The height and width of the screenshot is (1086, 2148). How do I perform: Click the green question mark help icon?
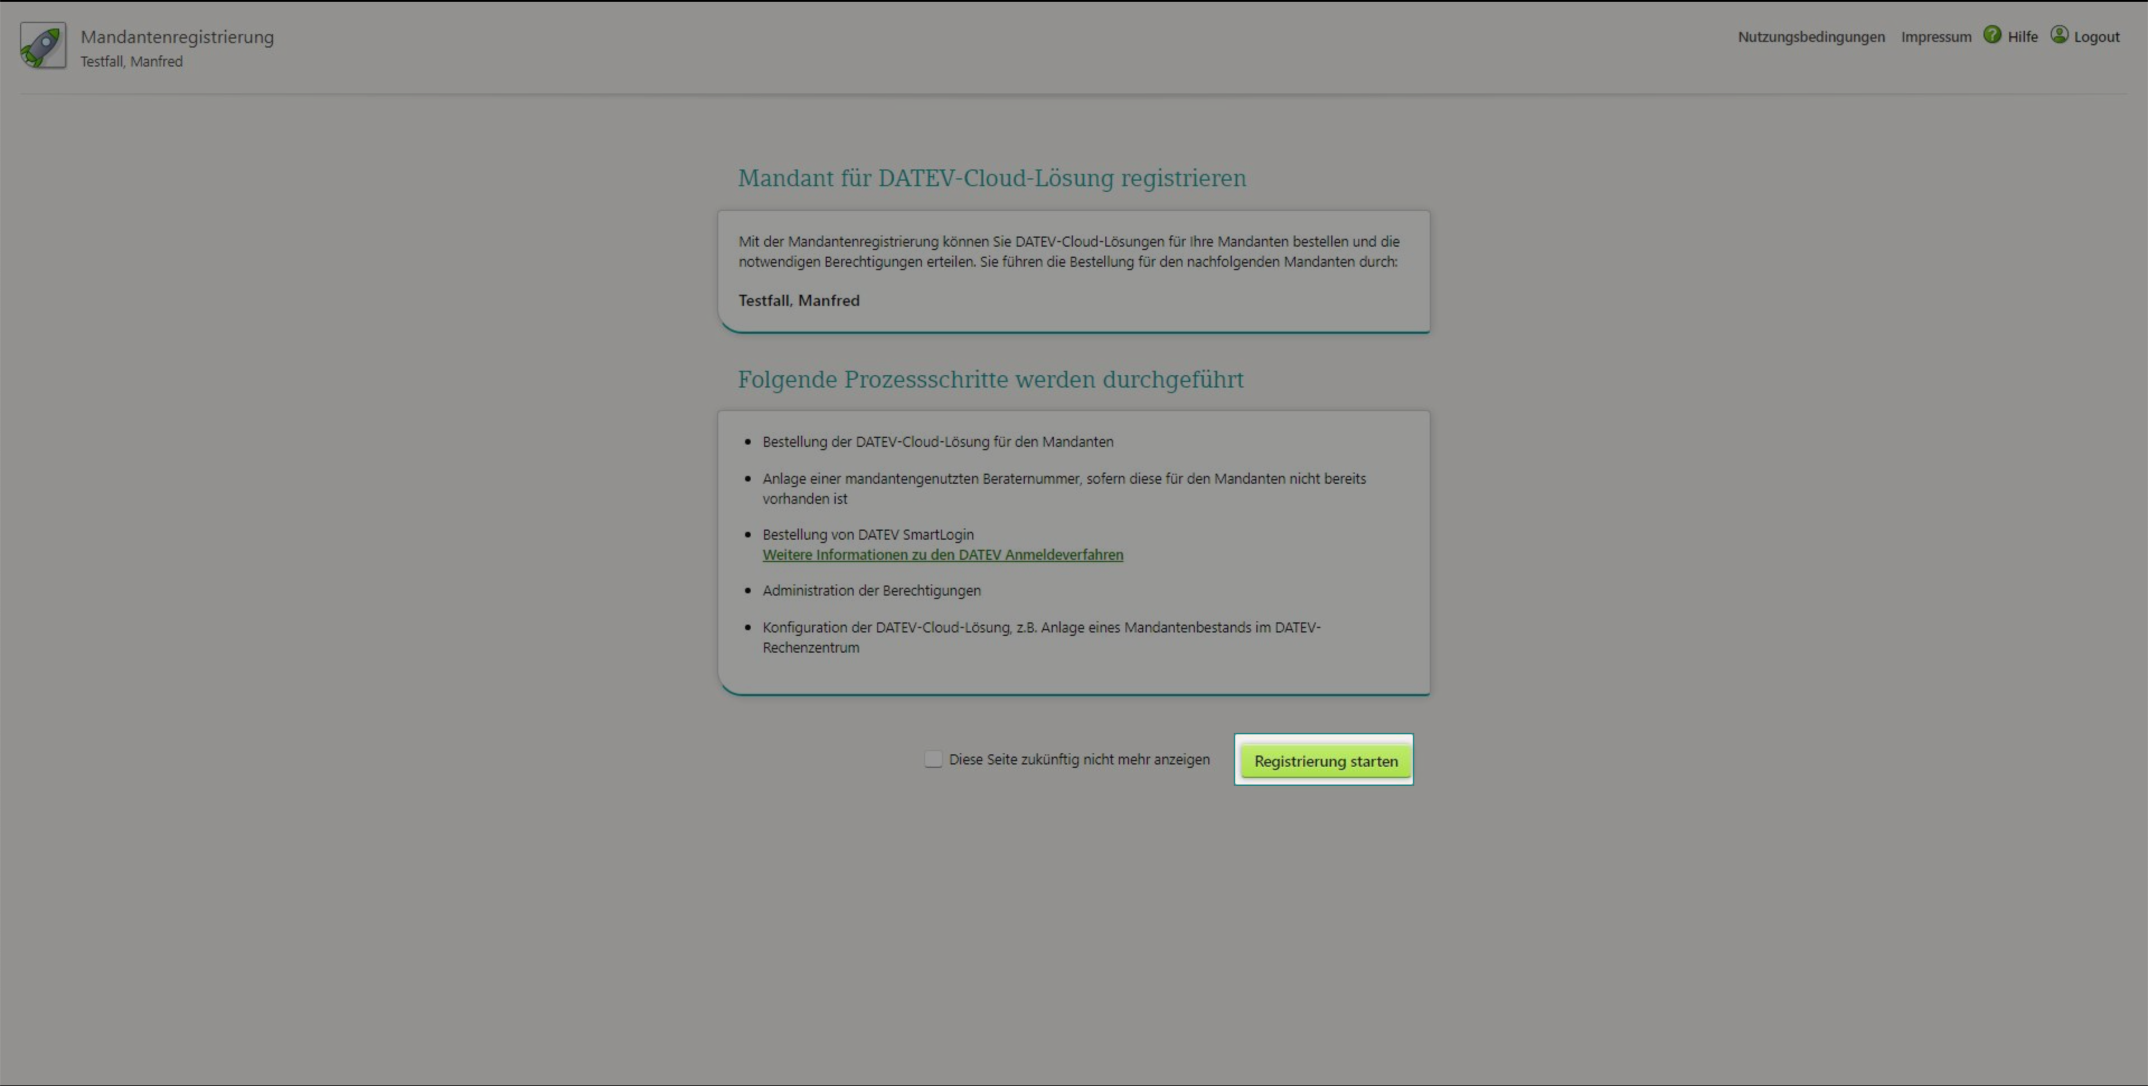pos(1992,35)
